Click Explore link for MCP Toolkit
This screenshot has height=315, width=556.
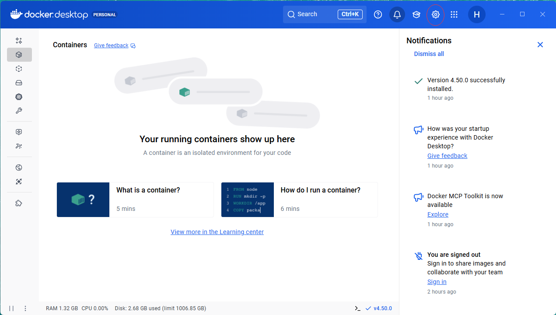click(438, 214)
